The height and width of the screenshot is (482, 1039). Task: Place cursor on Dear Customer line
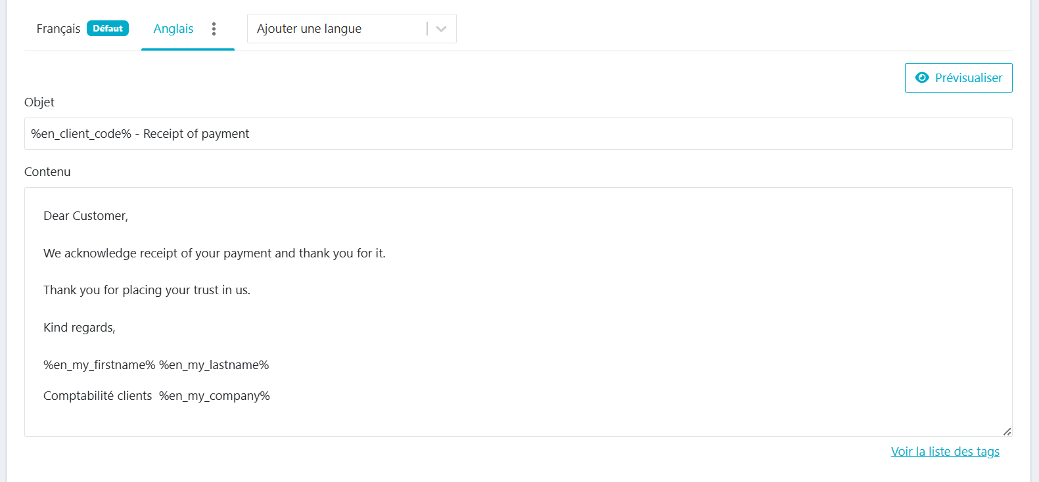point(85,216)
